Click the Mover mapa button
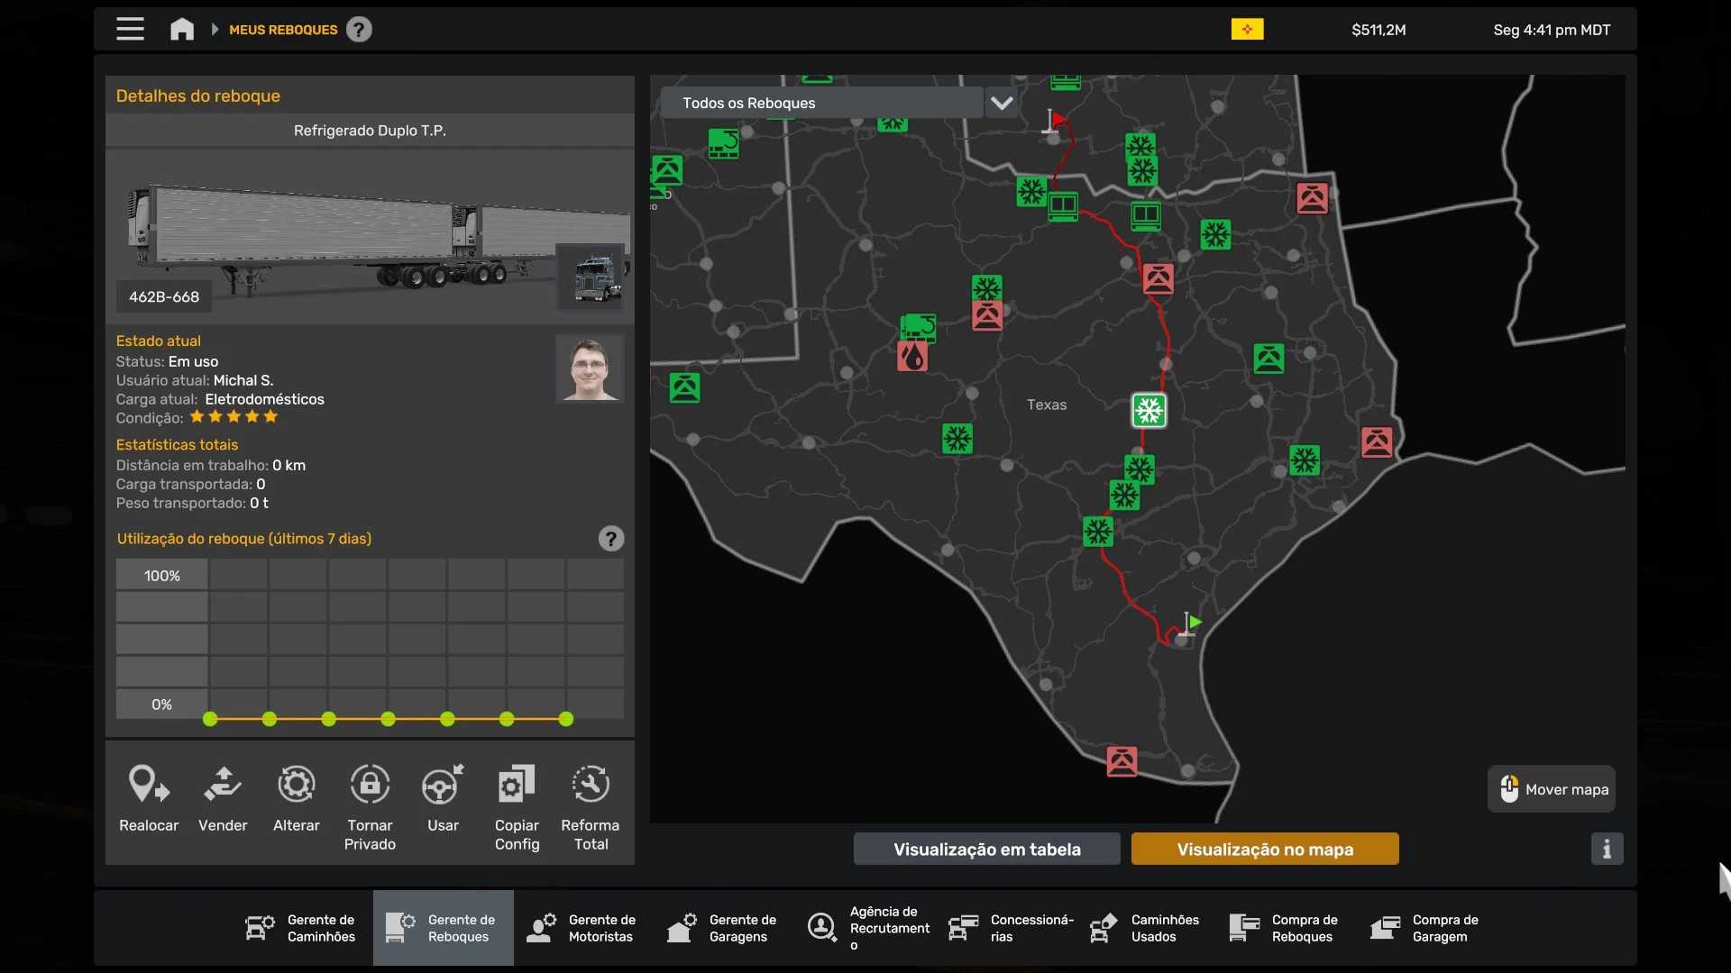This screenshot has height=973, width=1731. [x=1552, y=789]
